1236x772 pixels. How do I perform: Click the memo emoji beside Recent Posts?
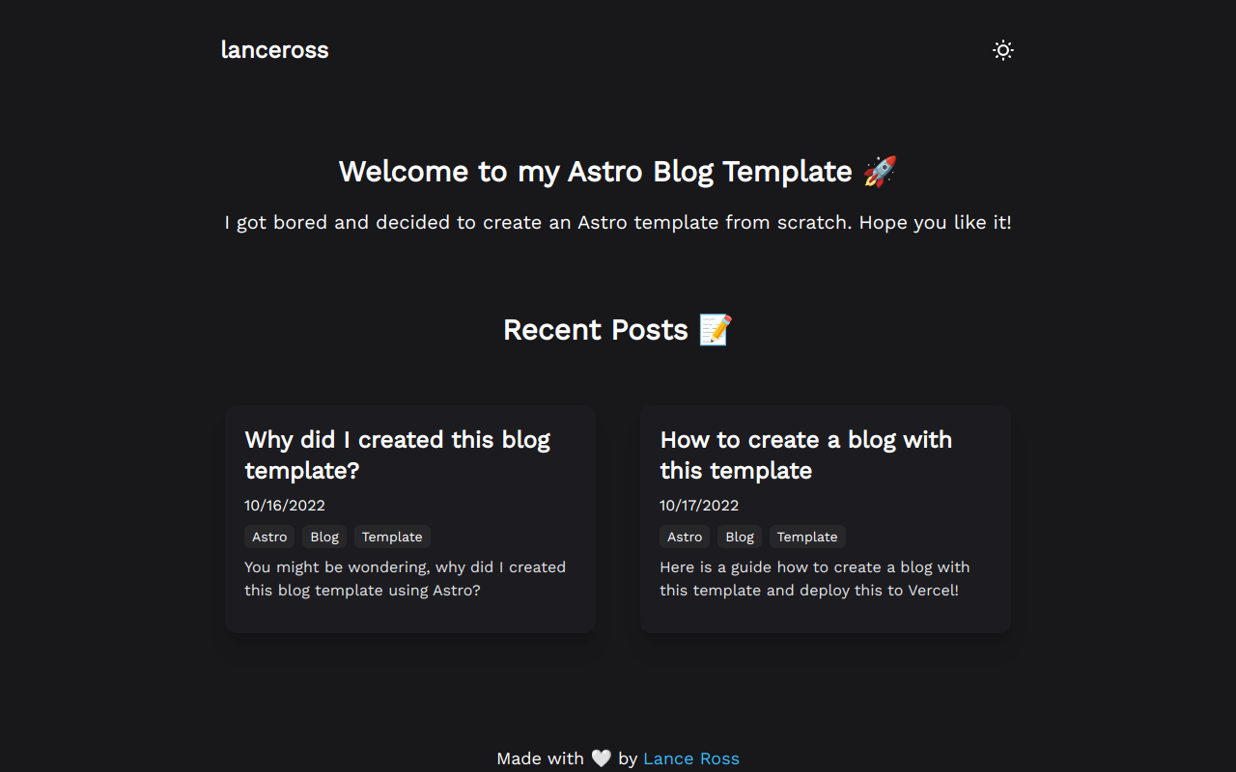(x=715, y=329)
